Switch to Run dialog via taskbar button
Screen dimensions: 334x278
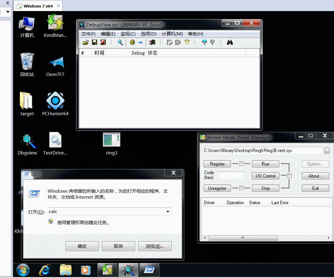click(149, 270)
